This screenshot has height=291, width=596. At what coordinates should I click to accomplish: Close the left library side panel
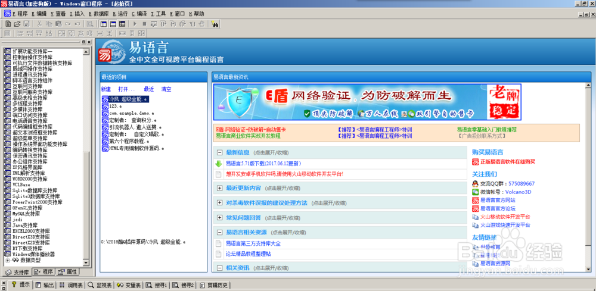pyautogui.click(x=89, y=42)
